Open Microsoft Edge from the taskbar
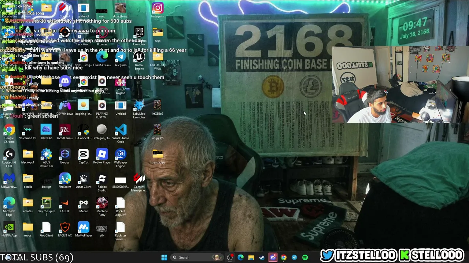Image resolution: width=469 pixels, height=263 pixels. 240,258
